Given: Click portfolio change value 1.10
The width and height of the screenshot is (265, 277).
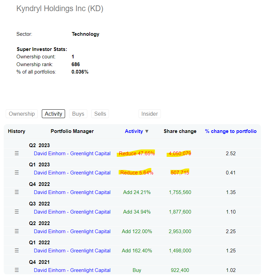Looking at the screenshot, I should [x=231, y=212].
